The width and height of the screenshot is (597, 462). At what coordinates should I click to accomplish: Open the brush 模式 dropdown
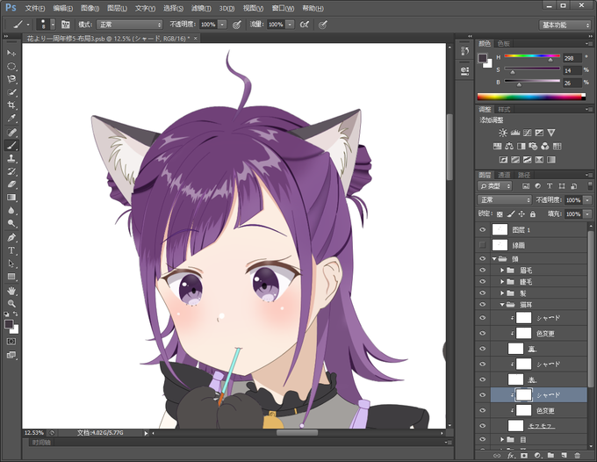pyautogui.click(x=129, y=25)
